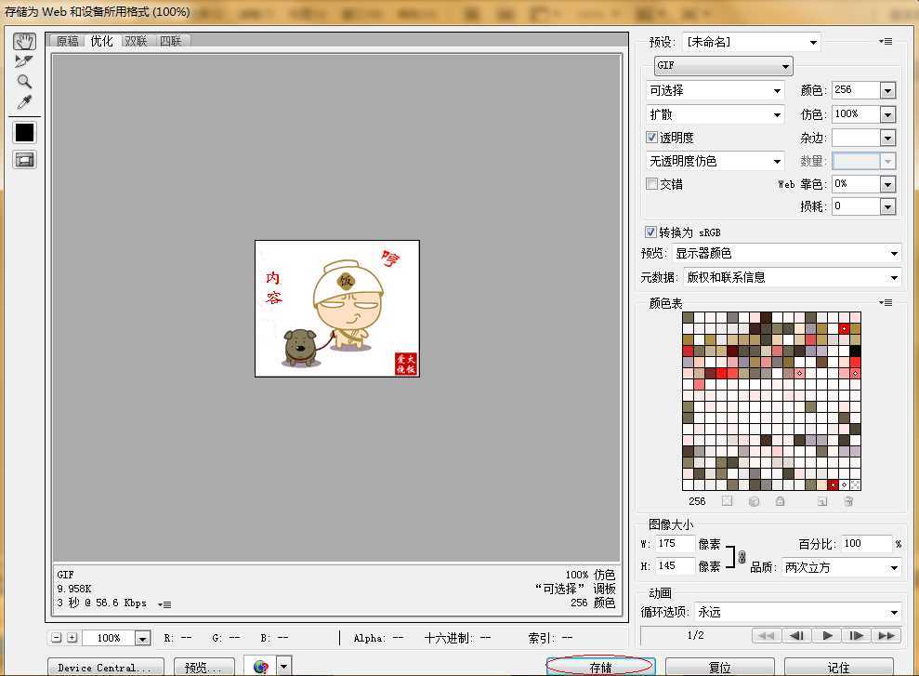Switch to the 原稿 (Original) tab
The width and height of the screenshot is (919, 676).
tap(66, 40)
